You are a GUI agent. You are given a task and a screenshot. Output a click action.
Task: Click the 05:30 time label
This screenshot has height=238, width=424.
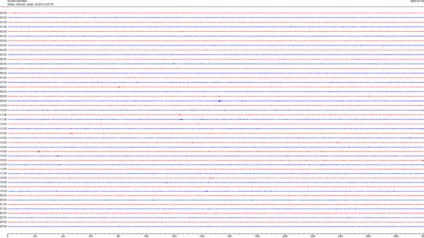pyautogui.click(x=3, y=64)
